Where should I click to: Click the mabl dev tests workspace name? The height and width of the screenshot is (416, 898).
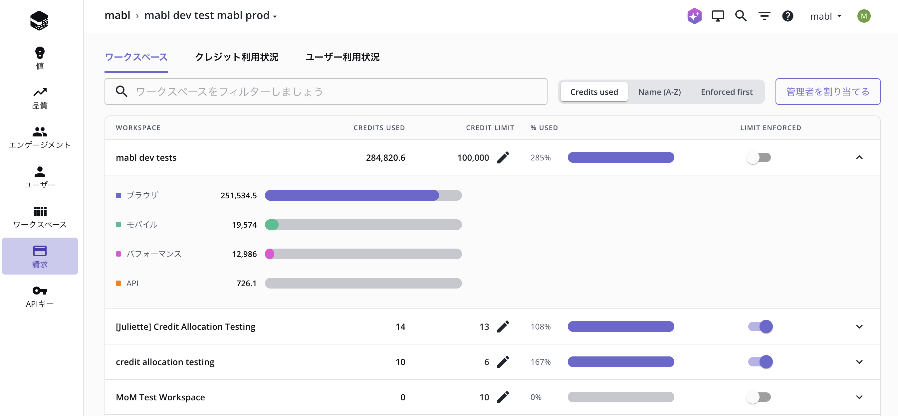pyautogui.click(x=146, y=158)
